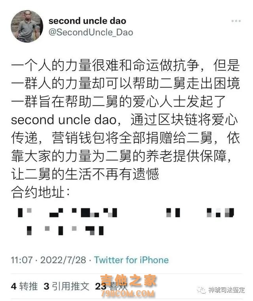
Task: View the 4 转推 retweets list
Action: (x=25, y=286)
